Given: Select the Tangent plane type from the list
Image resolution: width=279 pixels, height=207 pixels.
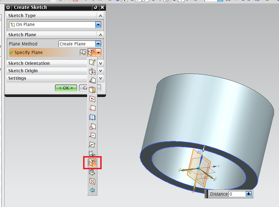Looking at the screenshot, I should [x=92, y=126].
